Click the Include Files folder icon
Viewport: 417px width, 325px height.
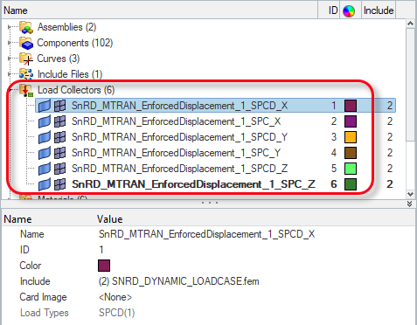pyautogui.click(x=26, y=74)
